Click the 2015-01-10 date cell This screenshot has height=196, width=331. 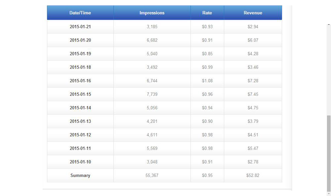coord(80,162)
